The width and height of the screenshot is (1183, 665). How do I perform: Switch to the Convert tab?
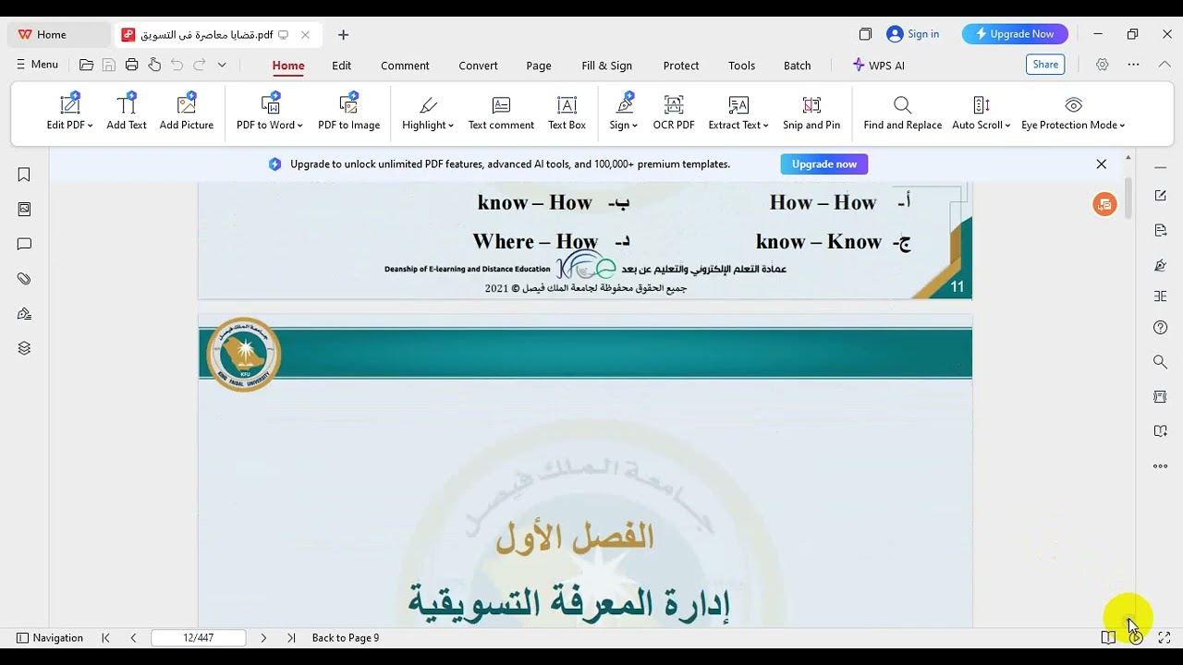[478, 66]
